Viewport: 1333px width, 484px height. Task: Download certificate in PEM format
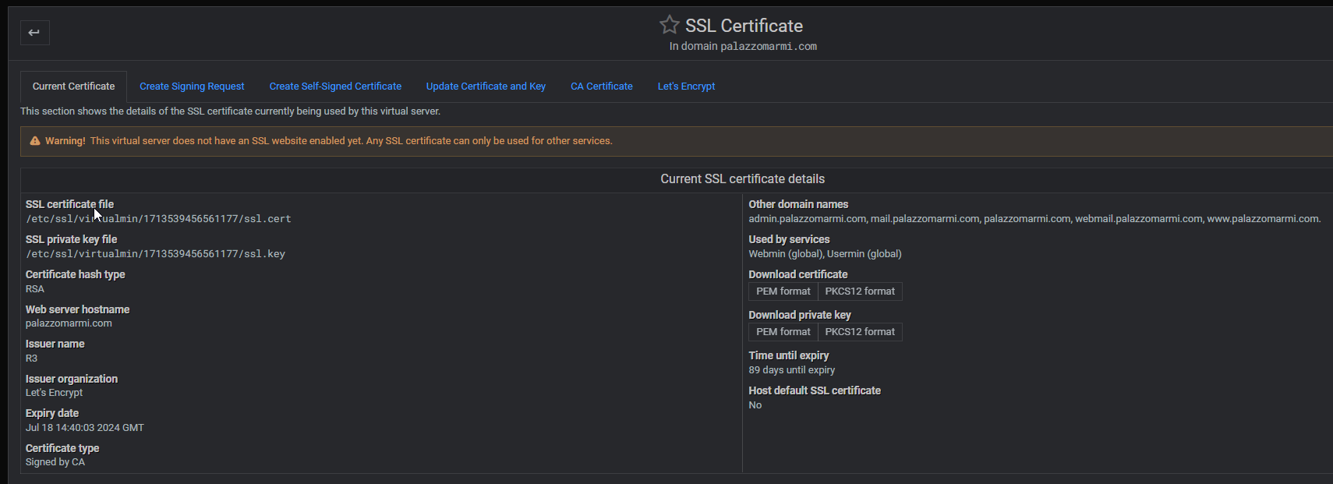[783, 291]
